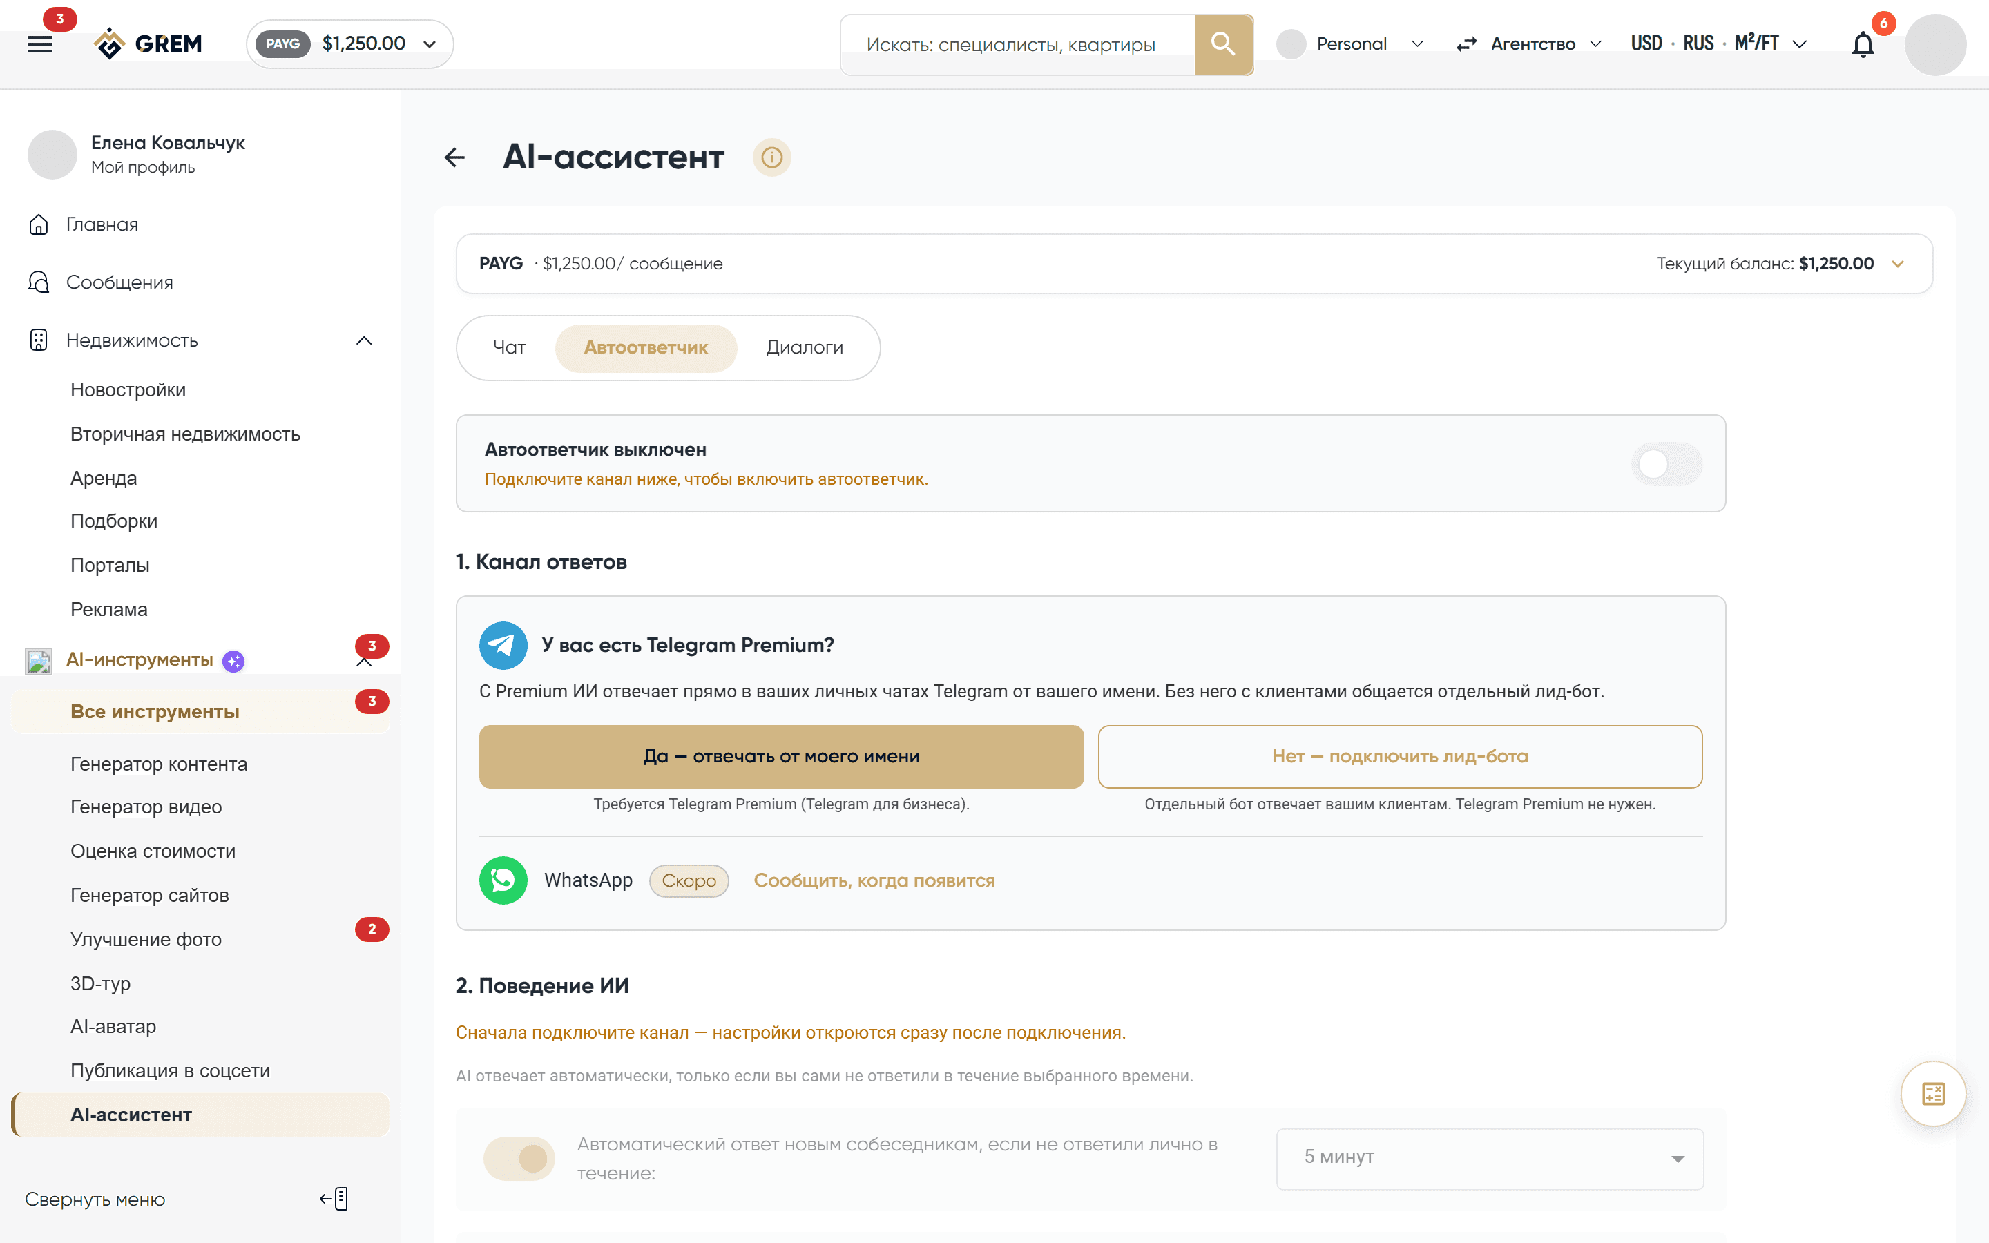Click the collapse menu icon at sidebar bottom
The height and width of the screenshot is (1243, 1989).
(x=334, y=1199)
